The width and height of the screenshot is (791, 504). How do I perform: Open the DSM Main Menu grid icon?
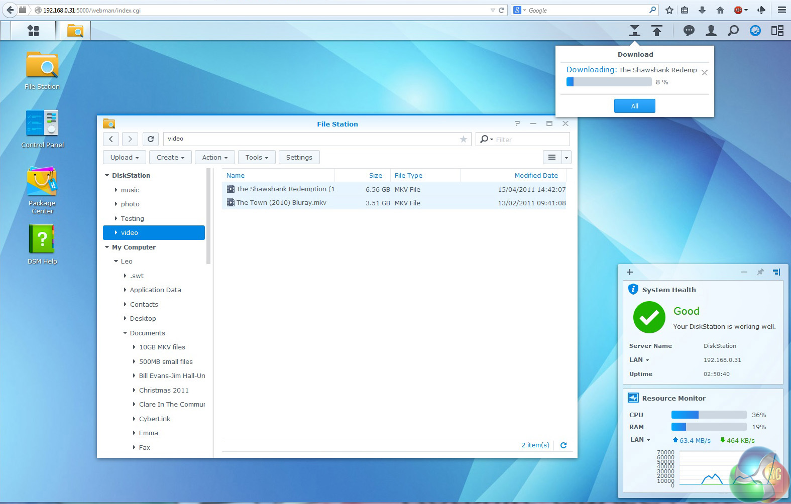33,31
